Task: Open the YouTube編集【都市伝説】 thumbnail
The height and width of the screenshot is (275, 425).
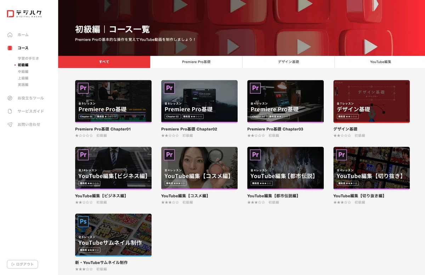Action: click(x=285, y=168)
